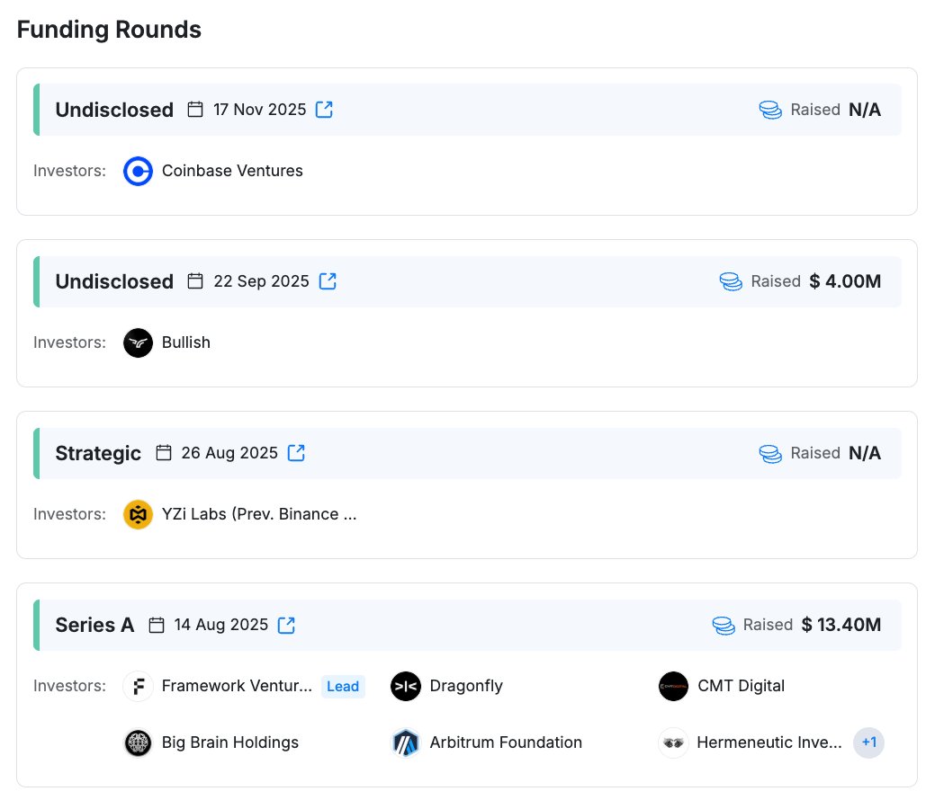Click the Lead tag on Framework Ventures
944x809 pixels.
(x=343, y=686)
